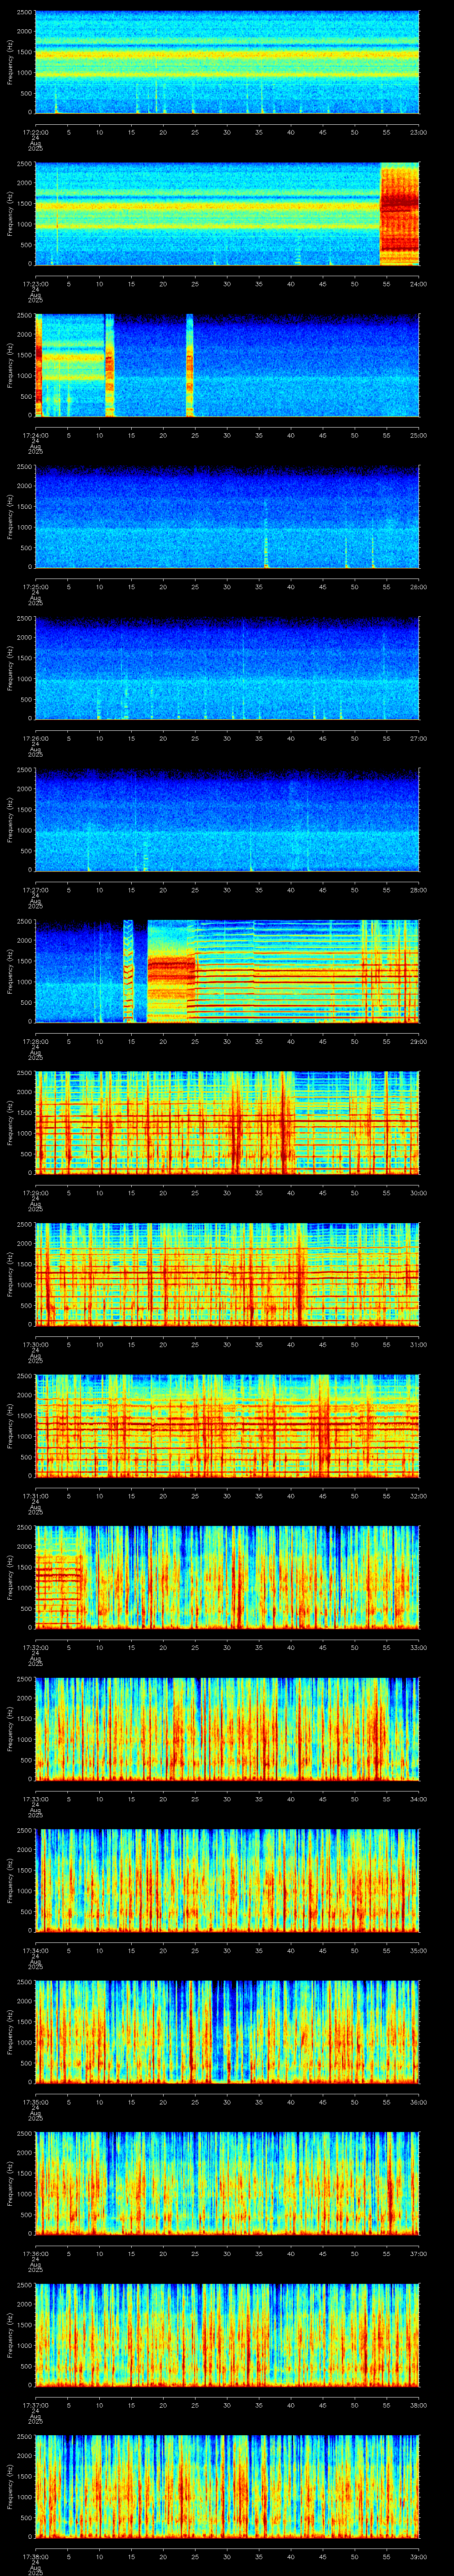Select the spectrogram starting at 17:26:00

227,668
